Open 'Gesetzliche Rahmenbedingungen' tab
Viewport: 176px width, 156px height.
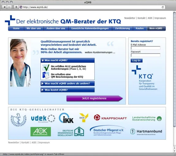[90, 29]
